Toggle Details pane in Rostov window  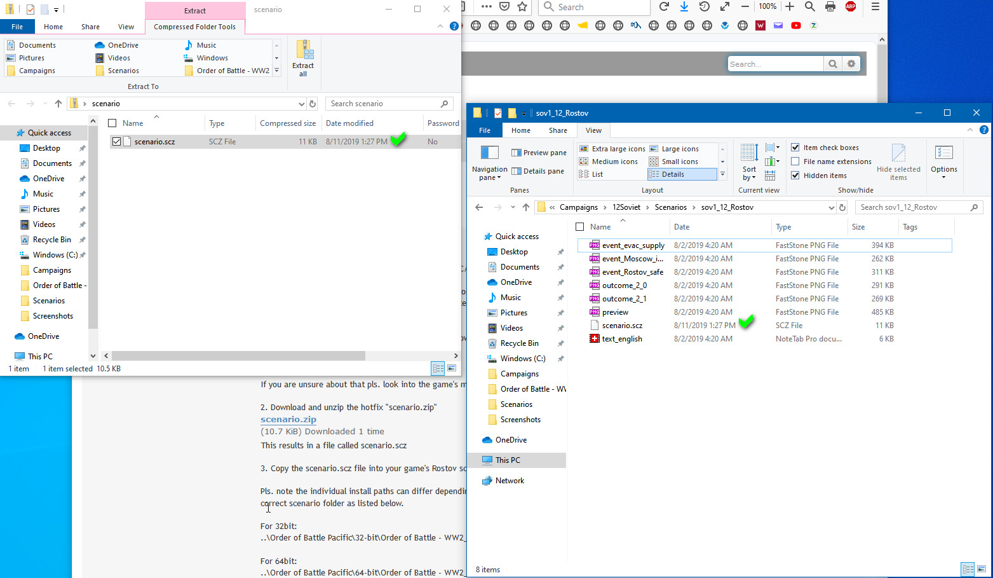(x=537, y=171)
